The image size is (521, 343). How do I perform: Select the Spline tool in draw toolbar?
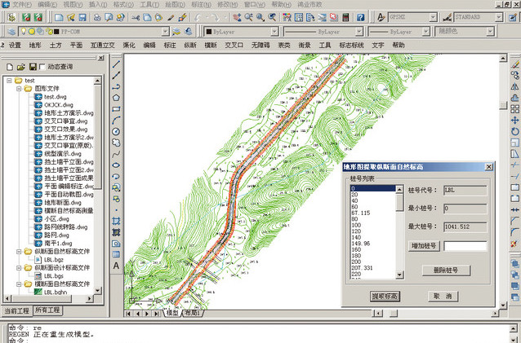point(116,154)
